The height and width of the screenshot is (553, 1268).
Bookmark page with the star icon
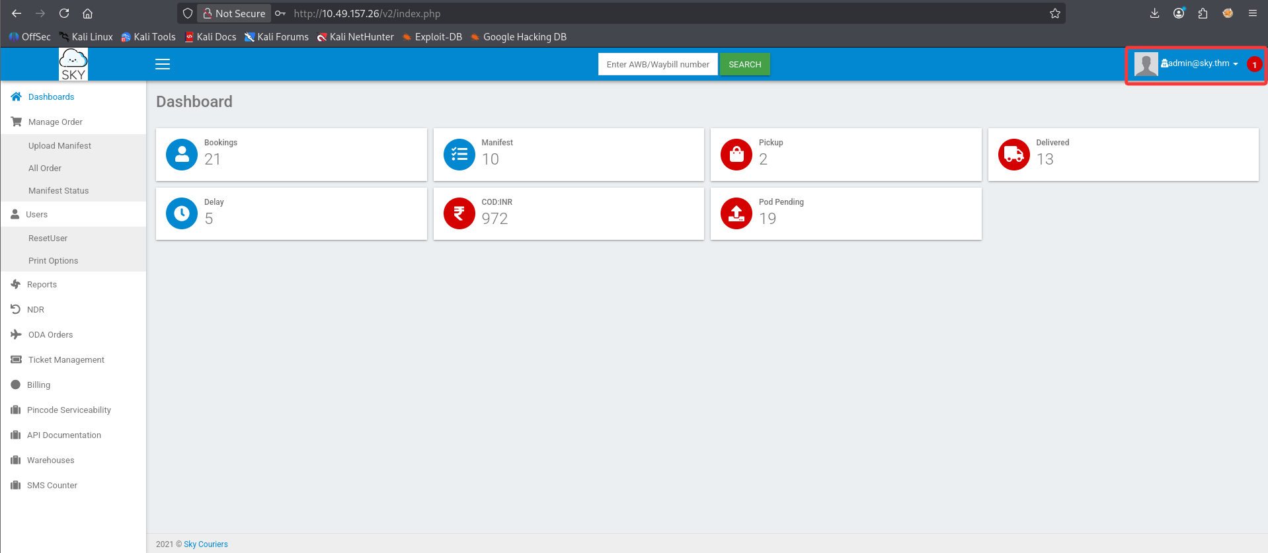coord(1054,13)
